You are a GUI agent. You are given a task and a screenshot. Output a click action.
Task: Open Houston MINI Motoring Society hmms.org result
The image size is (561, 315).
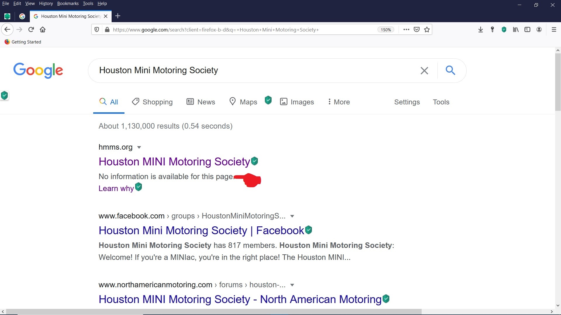(174, 162)
